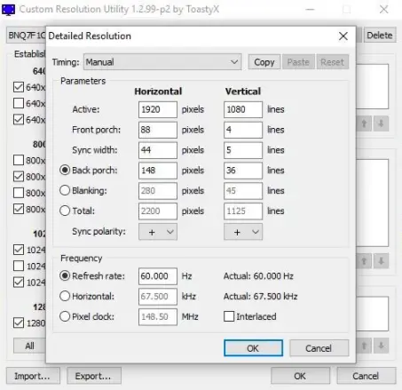Image resolution: width=402 pixels, height=390 pixels.
Task: Confirm the Detailed Resolution dialog with OK
Action: click(253, 348)
